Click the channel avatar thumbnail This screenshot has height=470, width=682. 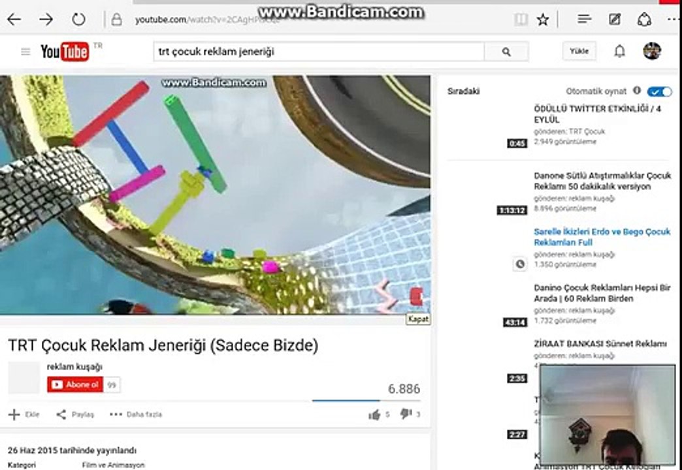tap(24, 378)
